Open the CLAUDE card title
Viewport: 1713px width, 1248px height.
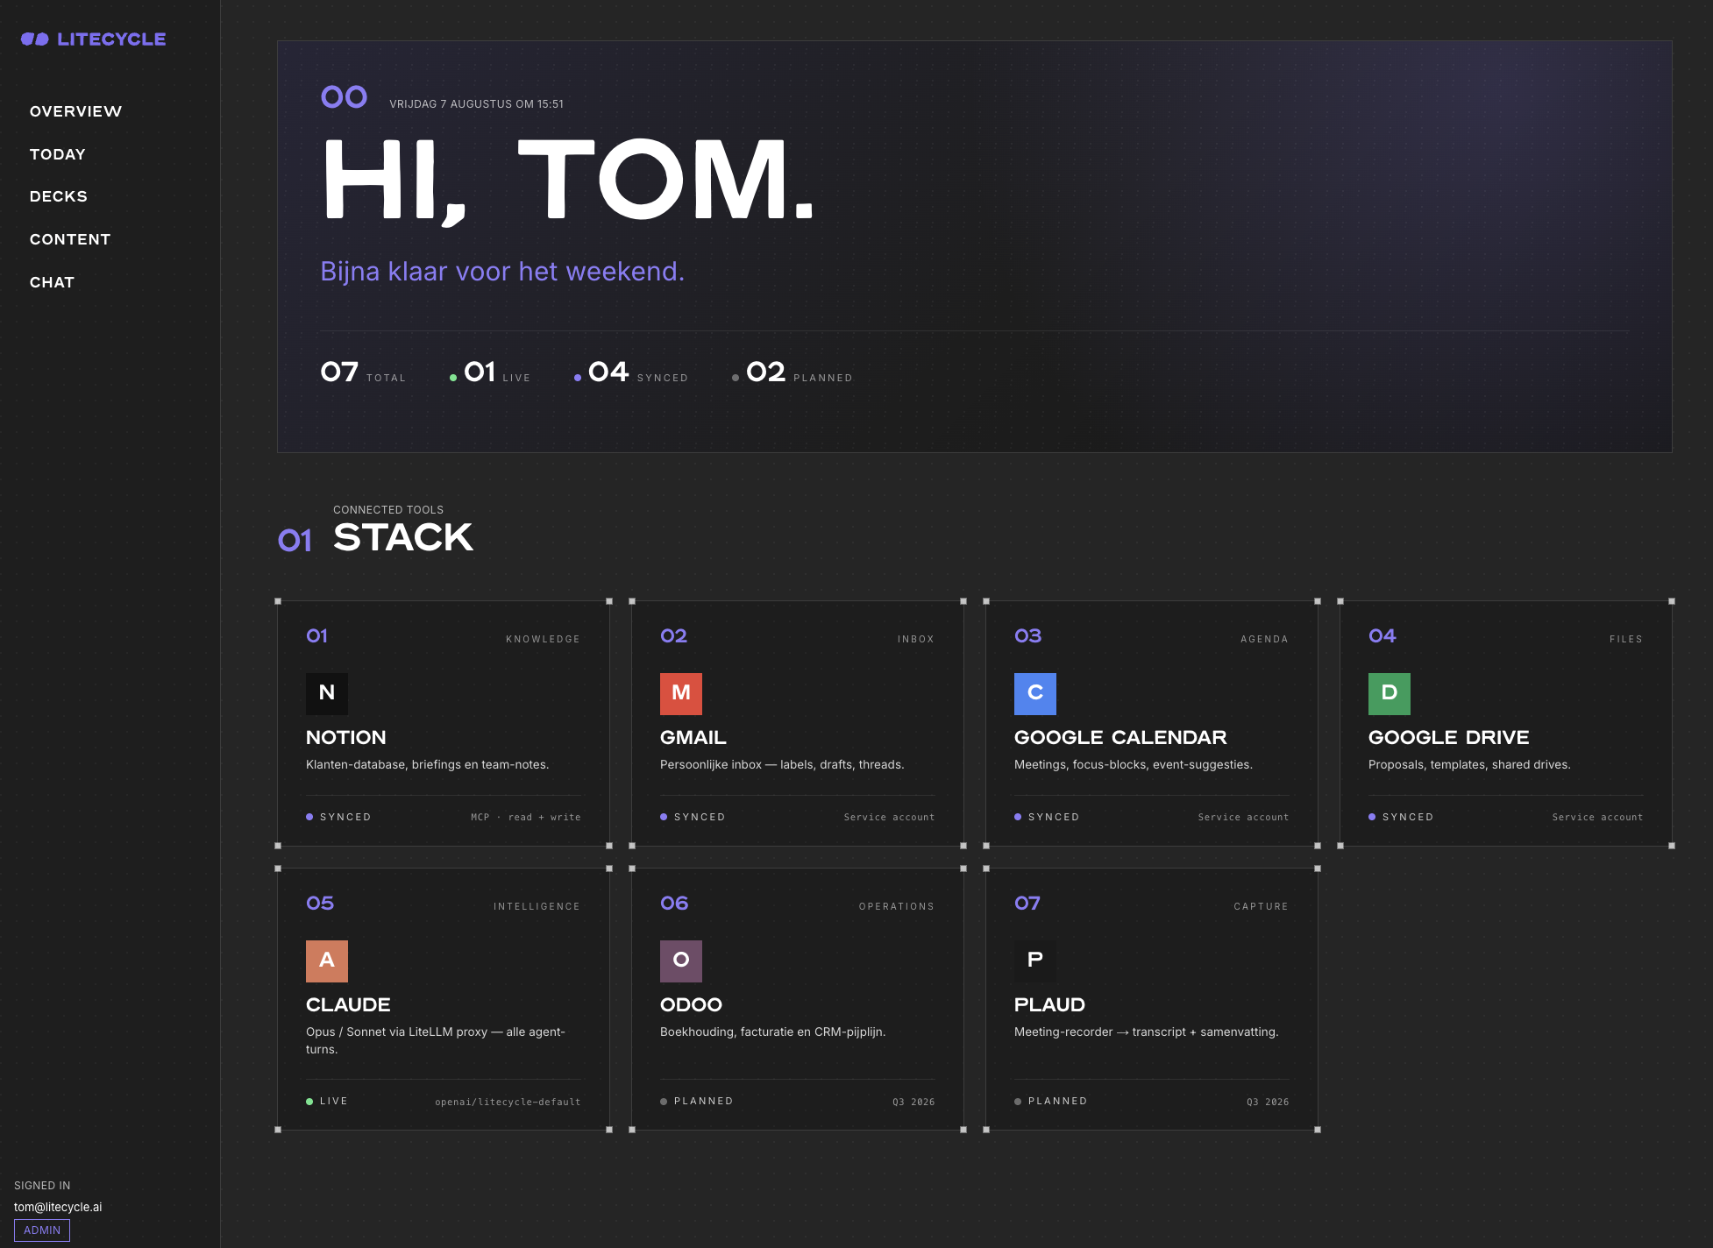pos(348,1005)
